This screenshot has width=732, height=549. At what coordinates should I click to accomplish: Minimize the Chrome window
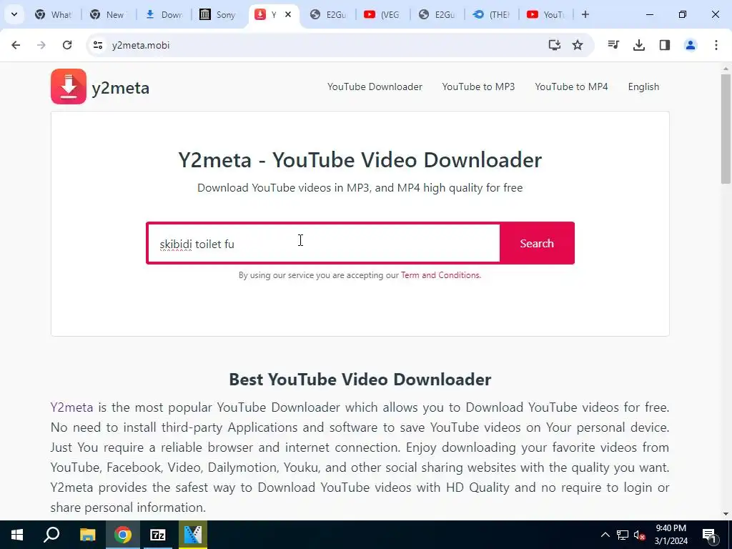tap(649, 14)
